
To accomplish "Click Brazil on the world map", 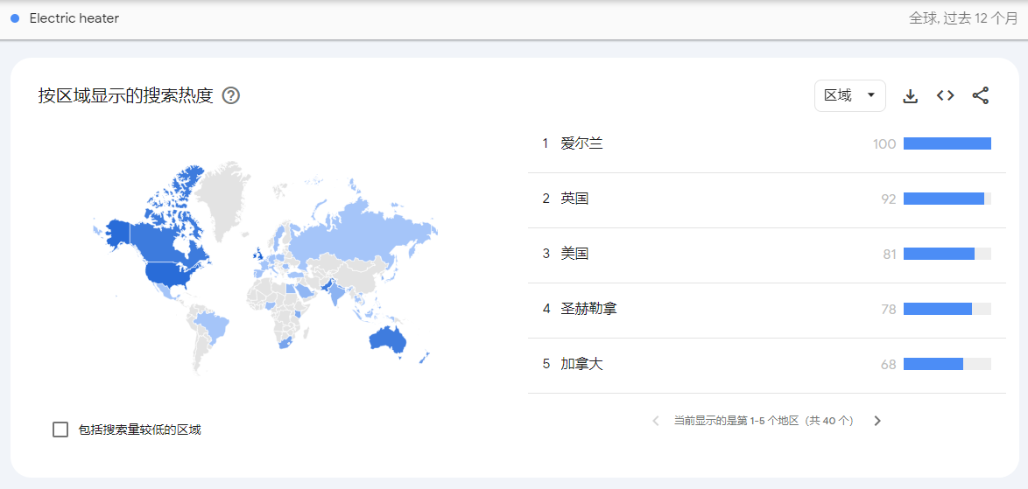I will point(213,327).
